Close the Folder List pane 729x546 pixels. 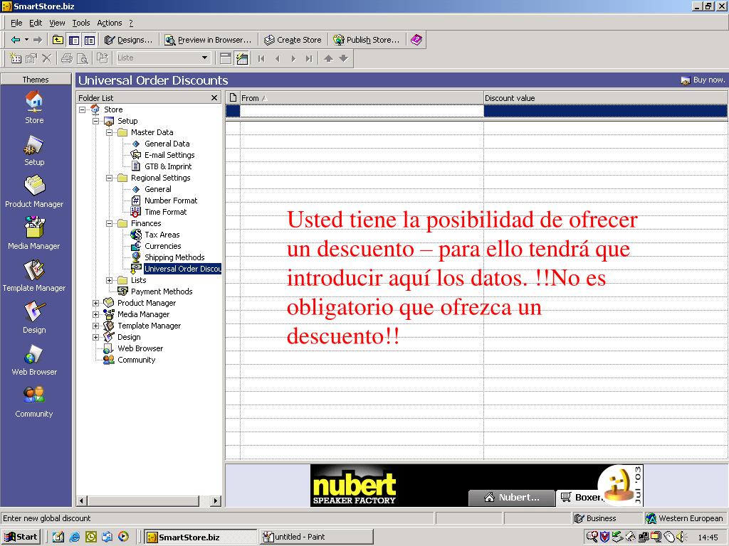(x=214, y=97)
